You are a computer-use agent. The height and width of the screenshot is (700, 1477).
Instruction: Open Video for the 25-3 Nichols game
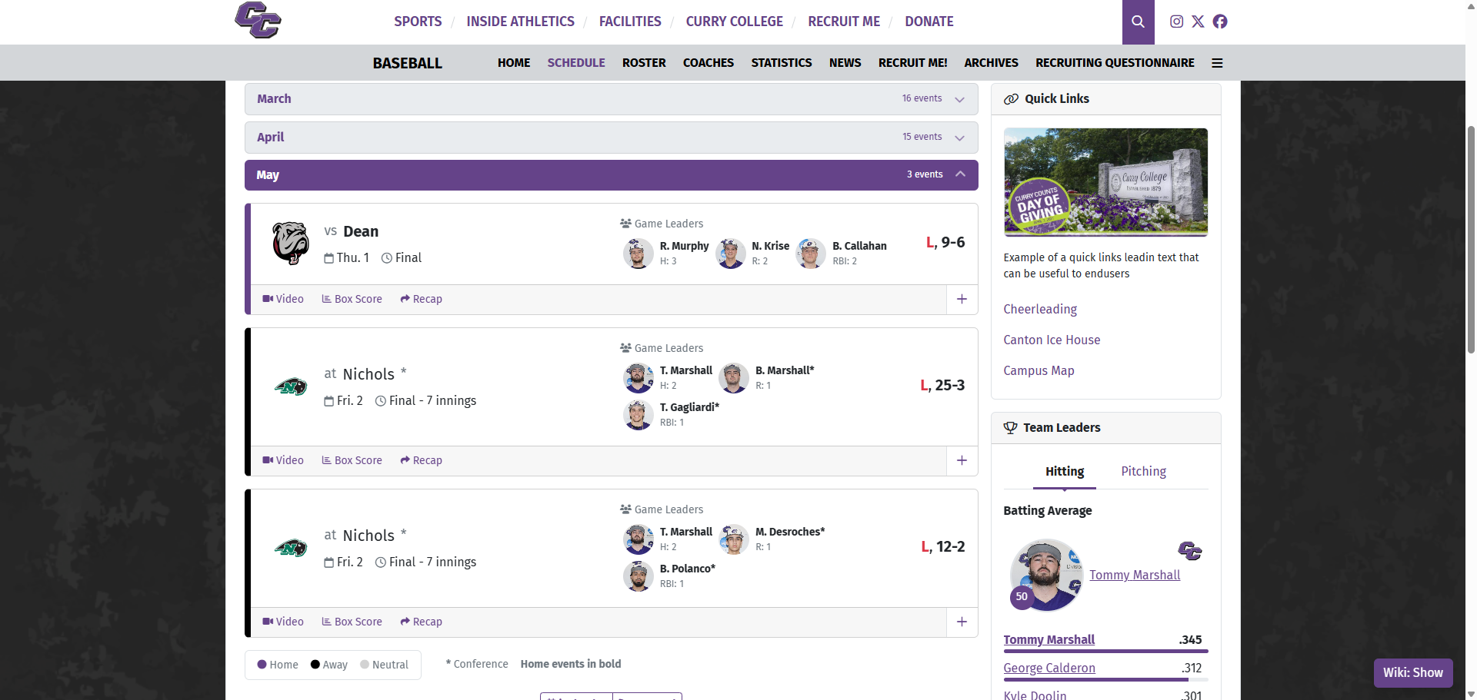283,460
